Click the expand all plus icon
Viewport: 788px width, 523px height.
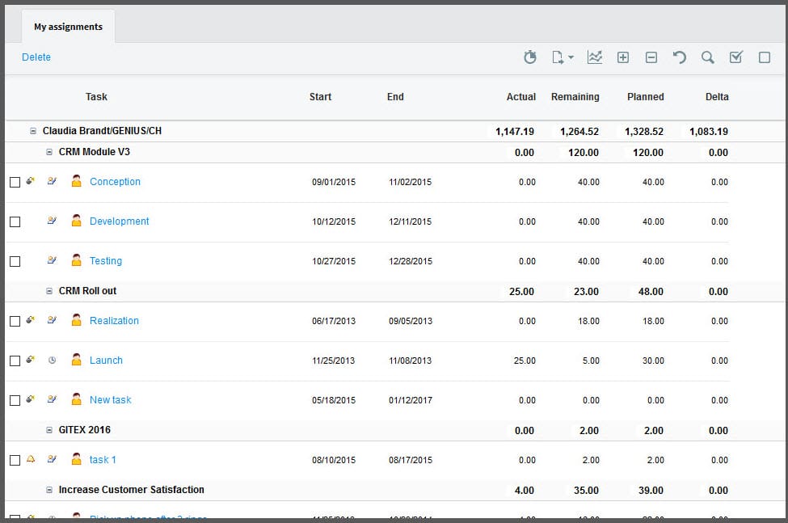623,57
